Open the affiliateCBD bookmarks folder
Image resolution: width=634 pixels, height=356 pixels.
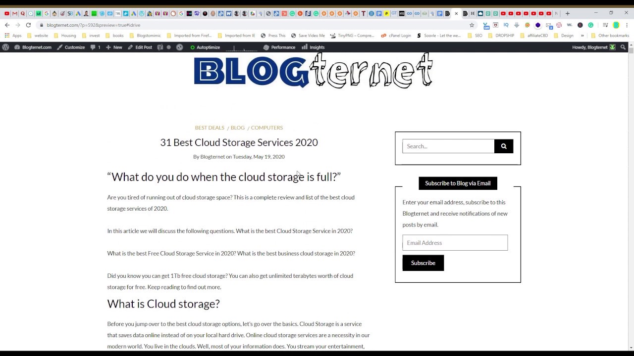point(533,36)
